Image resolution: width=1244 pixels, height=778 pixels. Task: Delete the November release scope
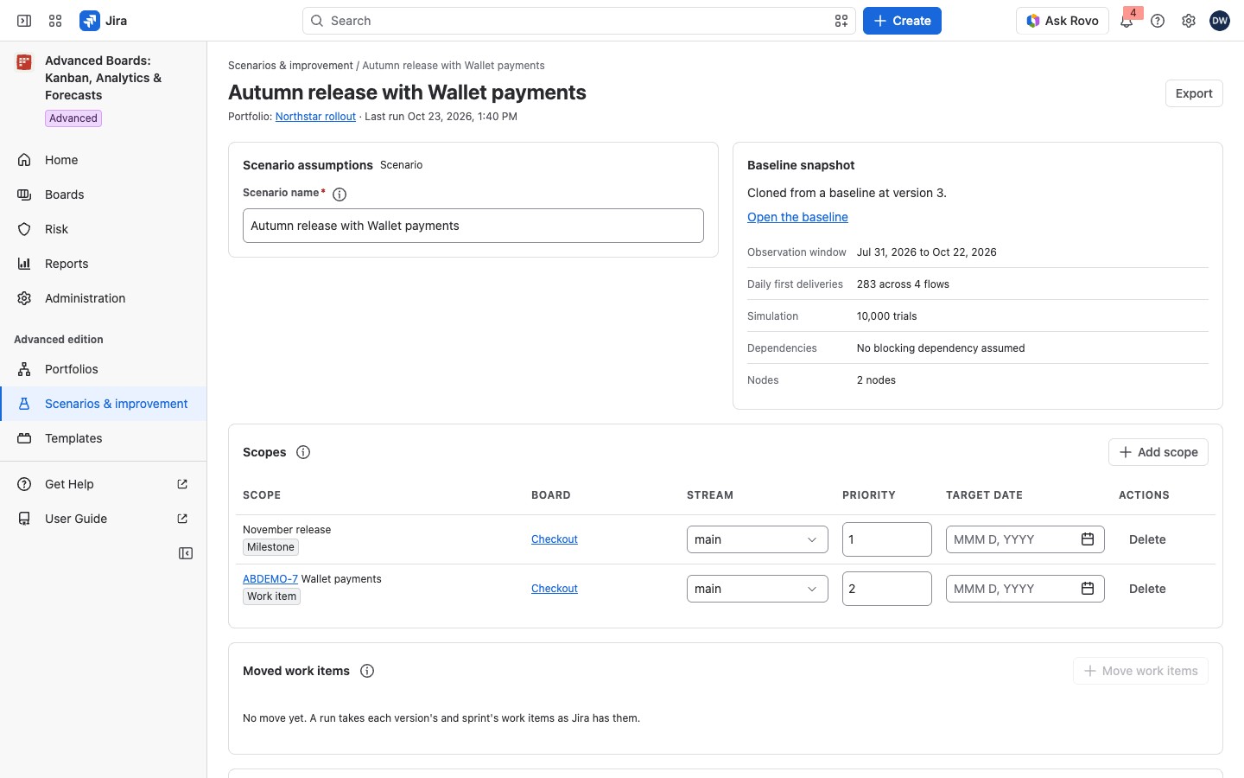[x=1147, y=539]
